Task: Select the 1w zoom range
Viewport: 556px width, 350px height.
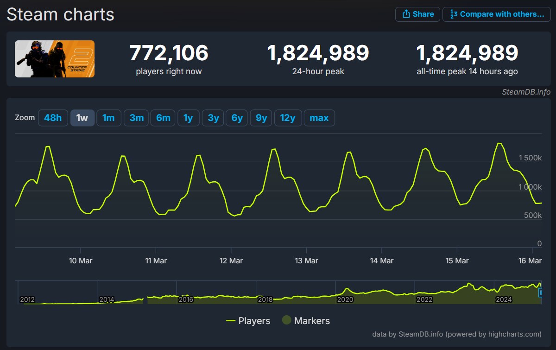Action: coord(82,118)
